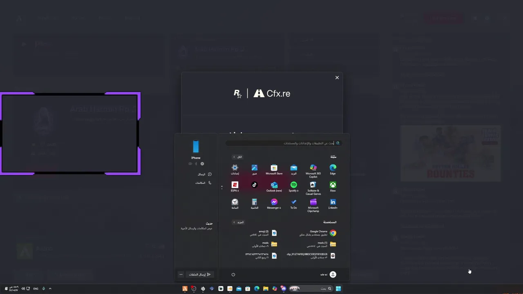The height and width of the screenshot is (294, 523).
Task: Open Microsoft Store from pinned apps
Action: [274, 169]
